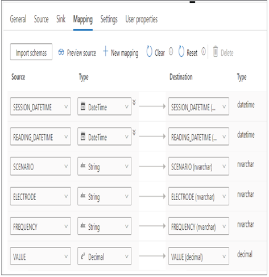Open the ELECTRODE (nvarchar) destination dropdown
Image resolution: width=269 pixels, height=277 pixels.
pos(198,196)
